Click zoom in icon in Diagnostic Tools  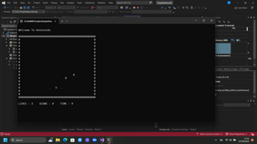(x=219, y=22)
